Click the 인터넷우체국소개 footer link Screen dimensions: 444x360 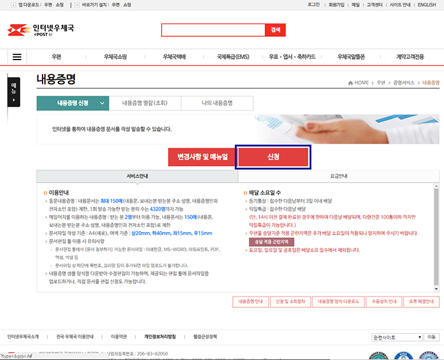23,337
